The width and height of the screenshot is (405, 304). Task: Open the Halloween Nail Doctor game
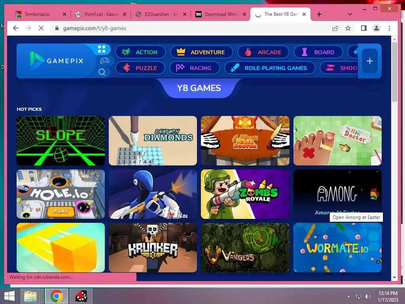[x=245, y=141]
